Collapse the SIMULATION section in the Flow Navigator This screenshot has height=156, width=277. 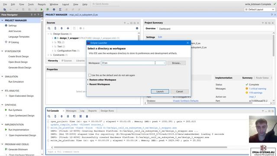click(2, 76)
